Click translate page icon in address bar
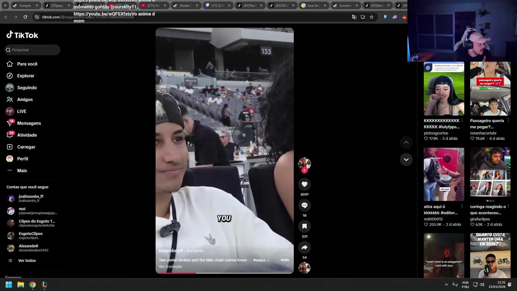Viewport: 517px width, 291px height. [x=354, y=17]
